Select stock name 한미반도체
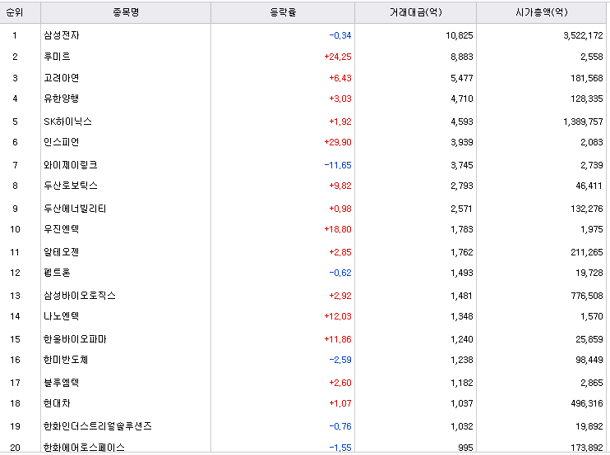This screenshot has height=455, width=610. [66, 360]
